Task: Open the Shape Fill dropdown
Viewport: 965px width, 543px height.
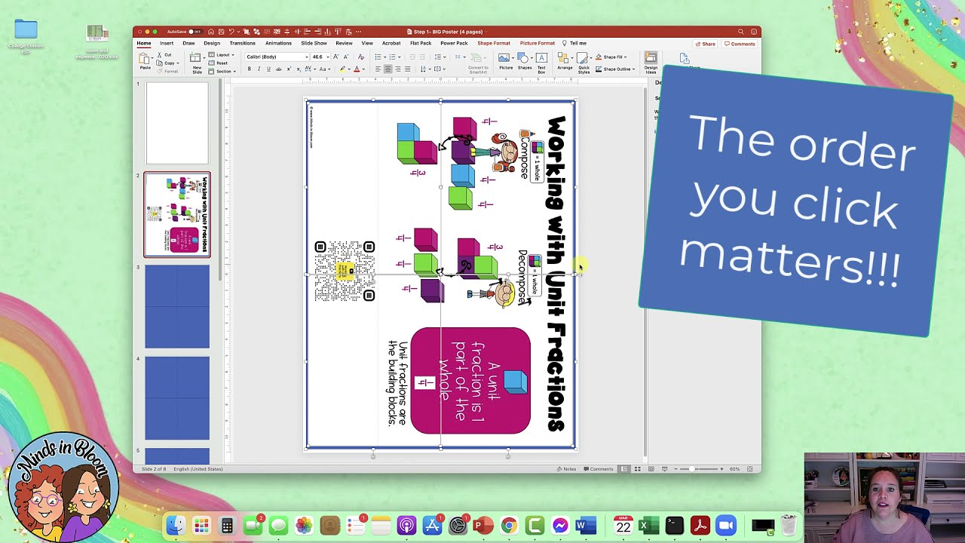Action: click(626, 57)
